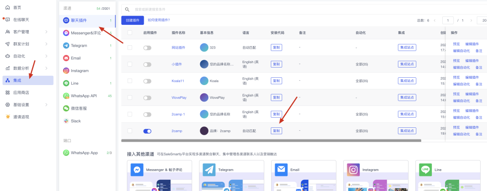The image size is (487, 191).
Task: Click the 群发计划 paper plane icon
Action: 8,44
